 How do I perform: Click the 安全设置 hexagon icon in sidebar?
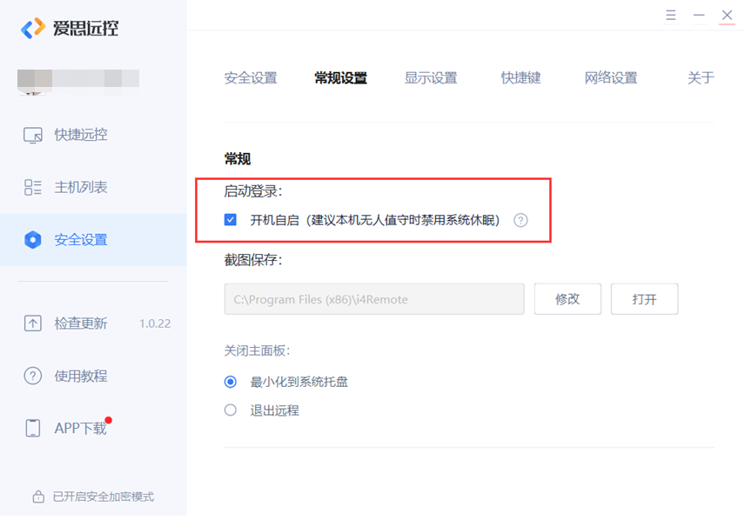point(33,240)
